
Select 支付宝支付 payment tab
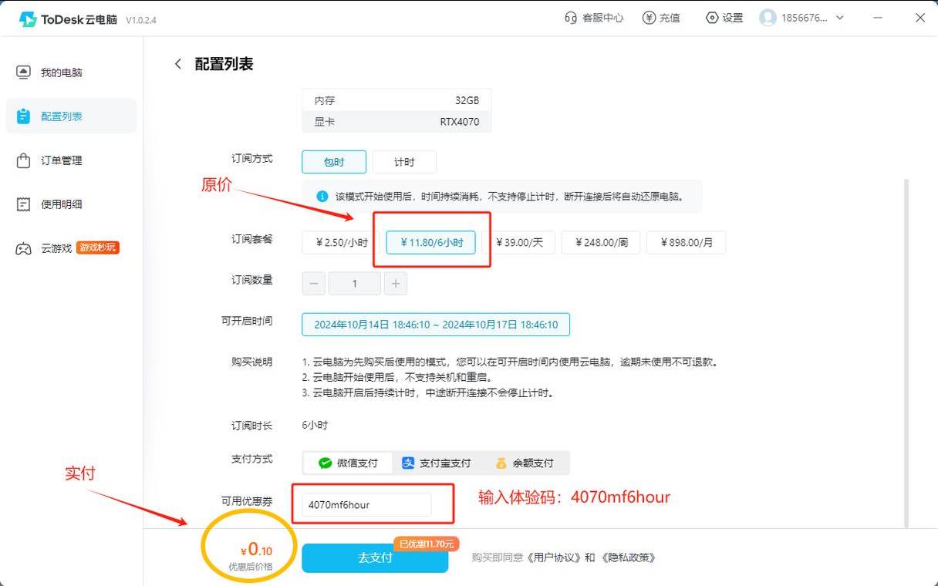tap(436, 463)
